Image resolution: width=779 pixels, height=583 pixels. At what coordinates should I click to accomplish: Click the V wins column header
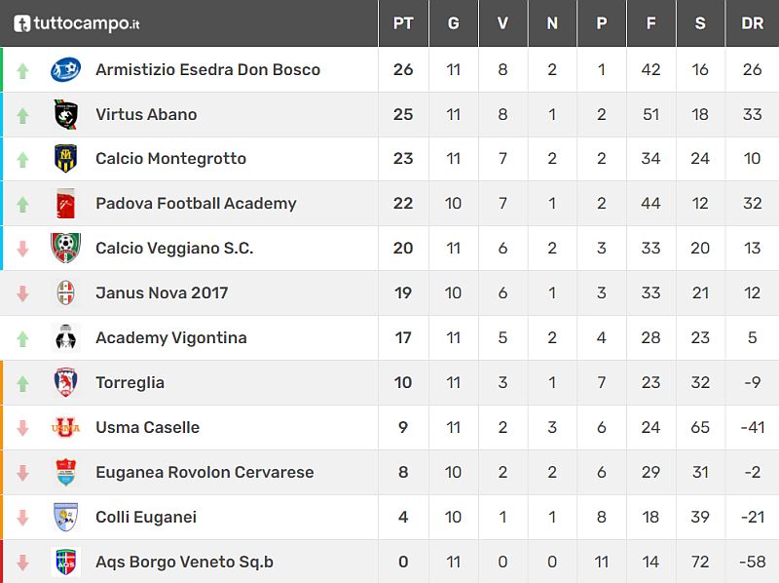pos(502,23)
